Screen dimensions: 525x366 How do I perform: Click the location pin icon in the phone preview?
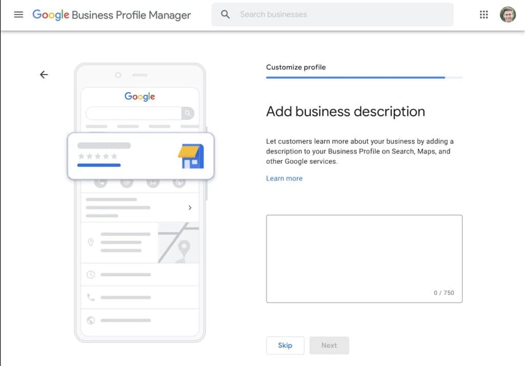[x=91, y=242]
